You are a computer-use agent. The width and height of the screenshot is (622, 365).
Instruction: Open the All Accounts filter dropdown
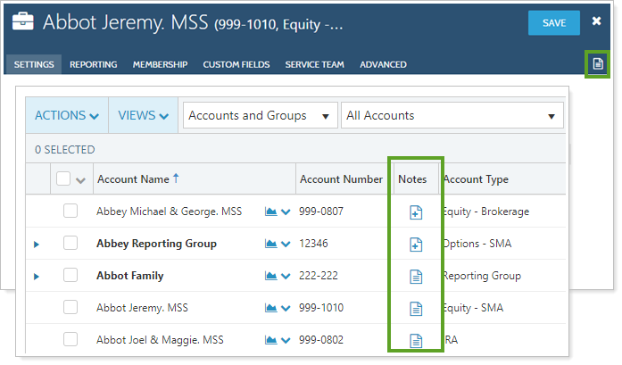coord(452,115)
